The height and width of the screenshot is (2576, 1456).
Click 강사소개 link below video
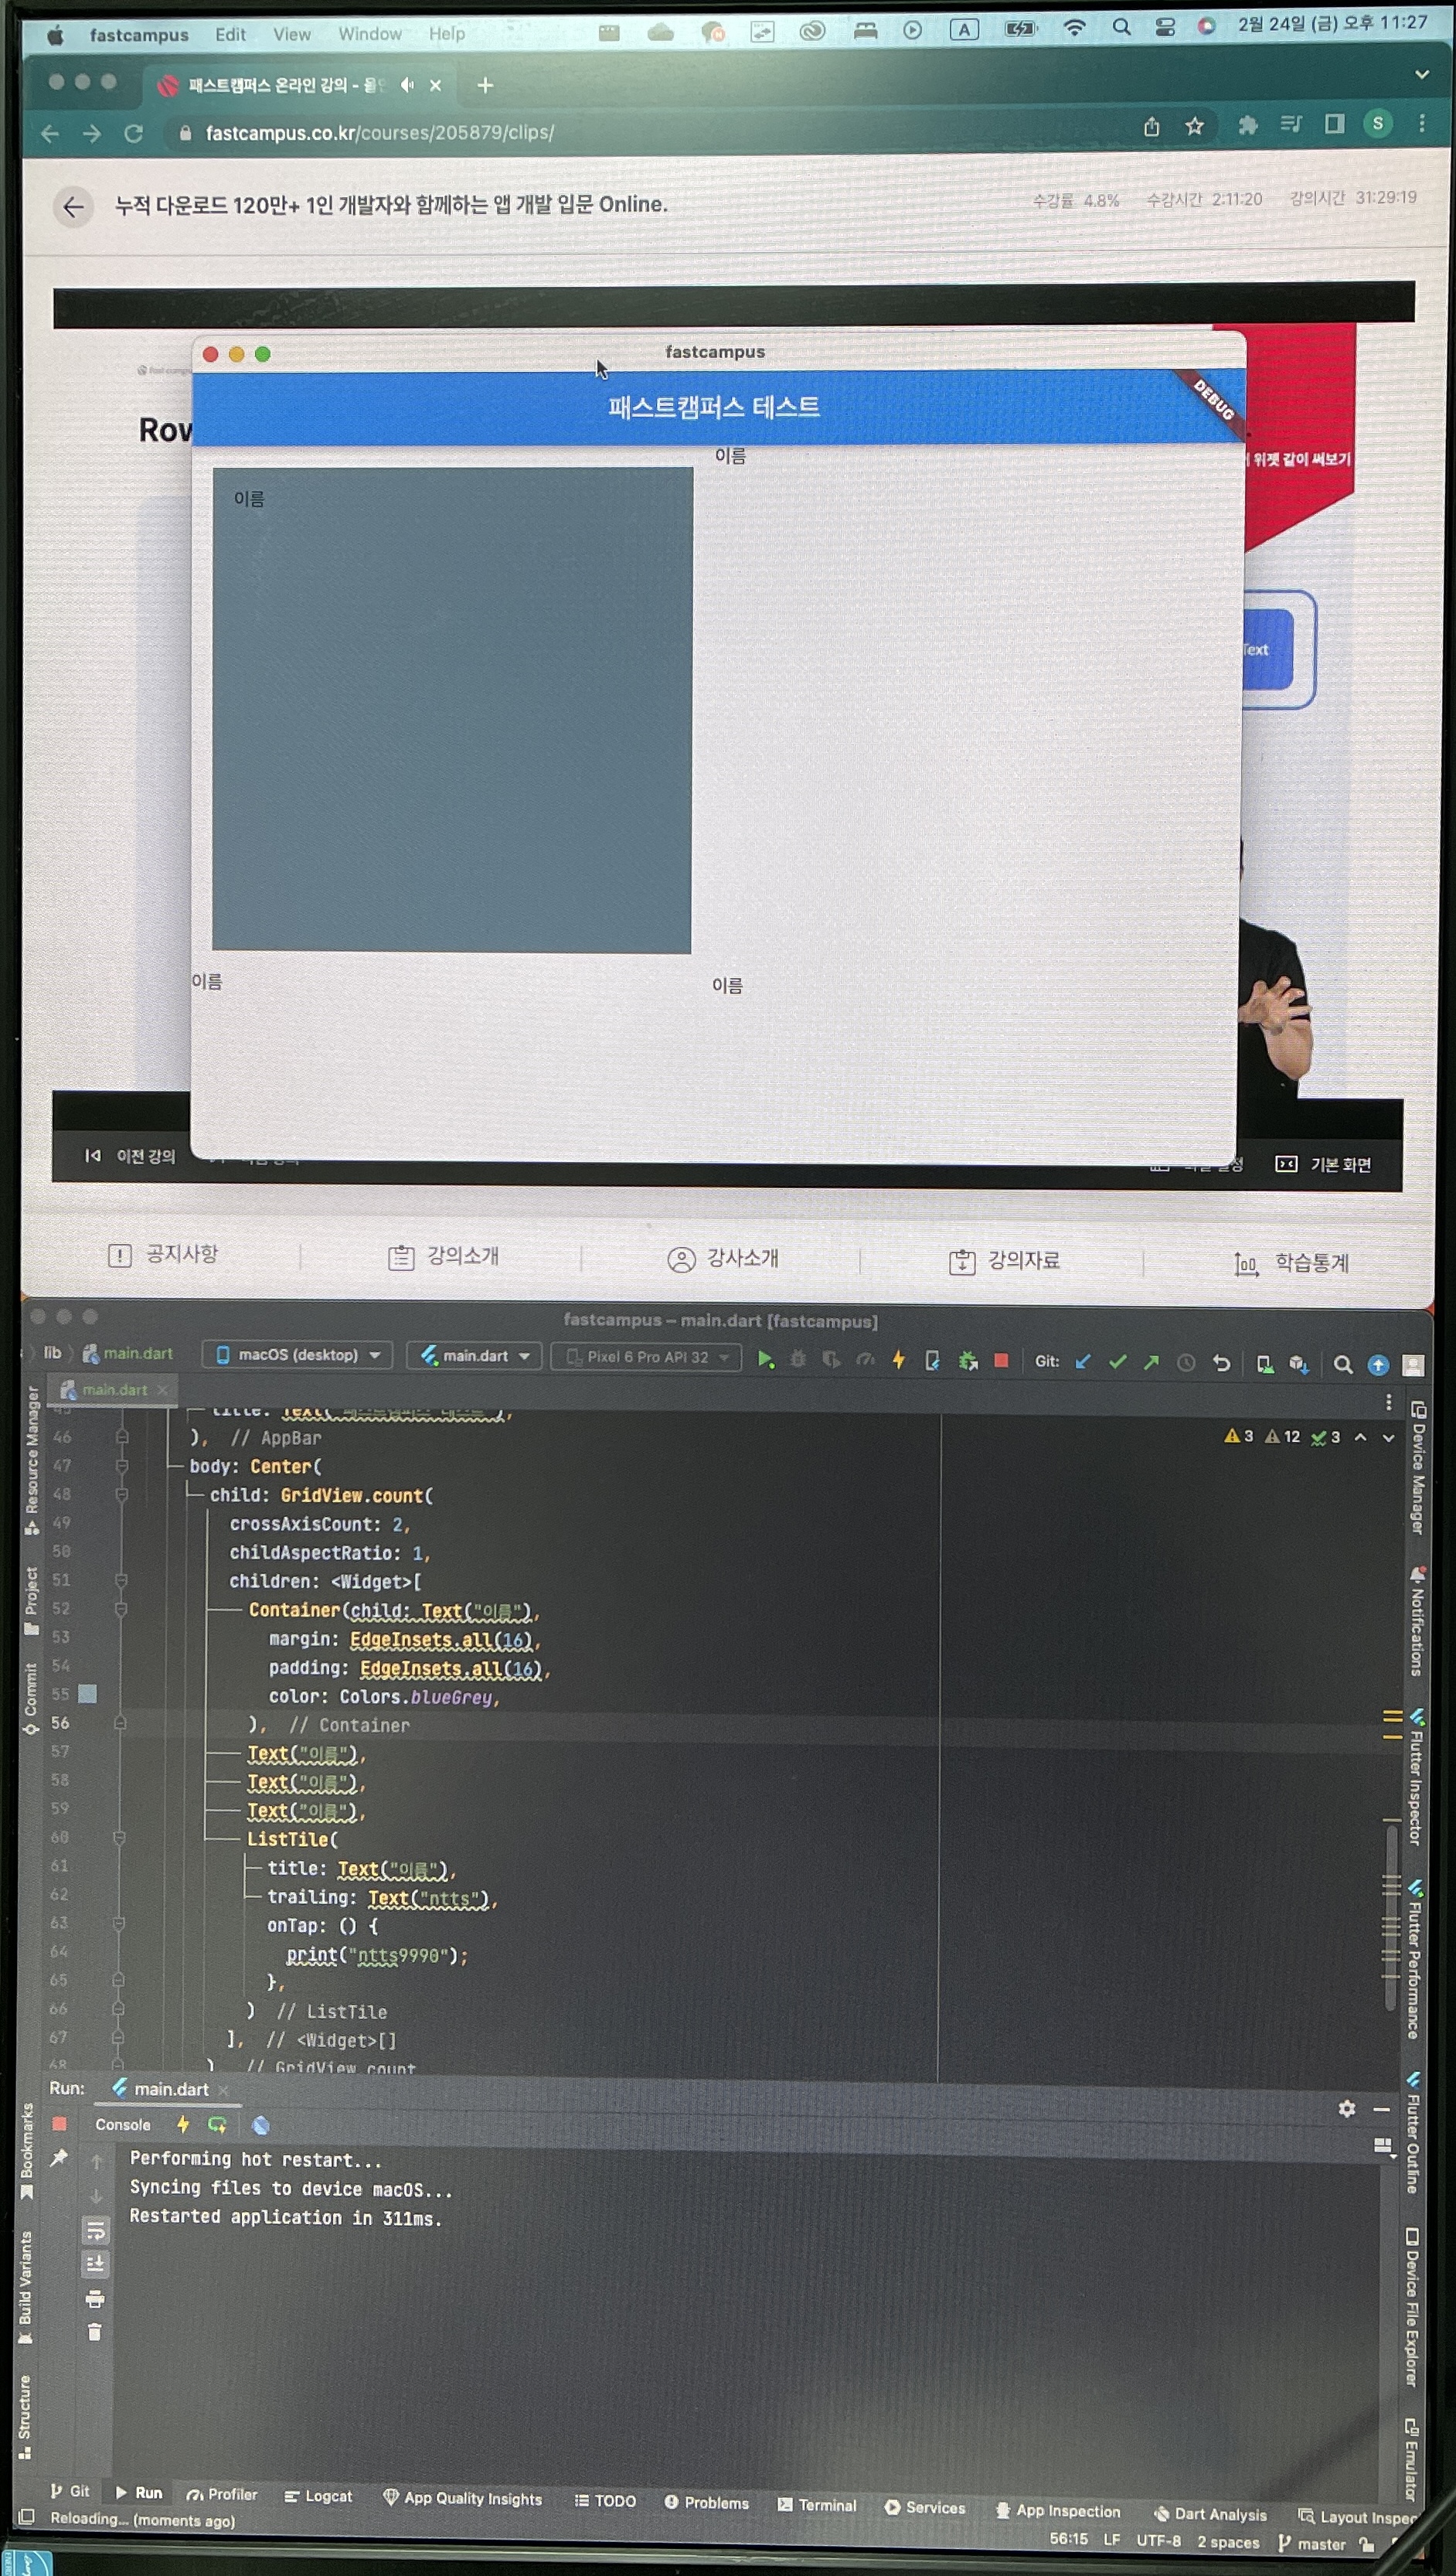723,1259
